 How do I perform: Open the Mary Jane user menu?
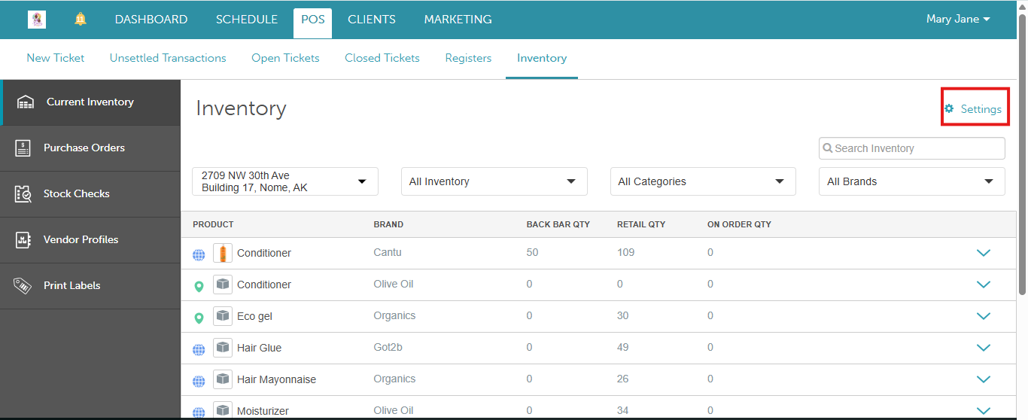[x=958, y=20]
